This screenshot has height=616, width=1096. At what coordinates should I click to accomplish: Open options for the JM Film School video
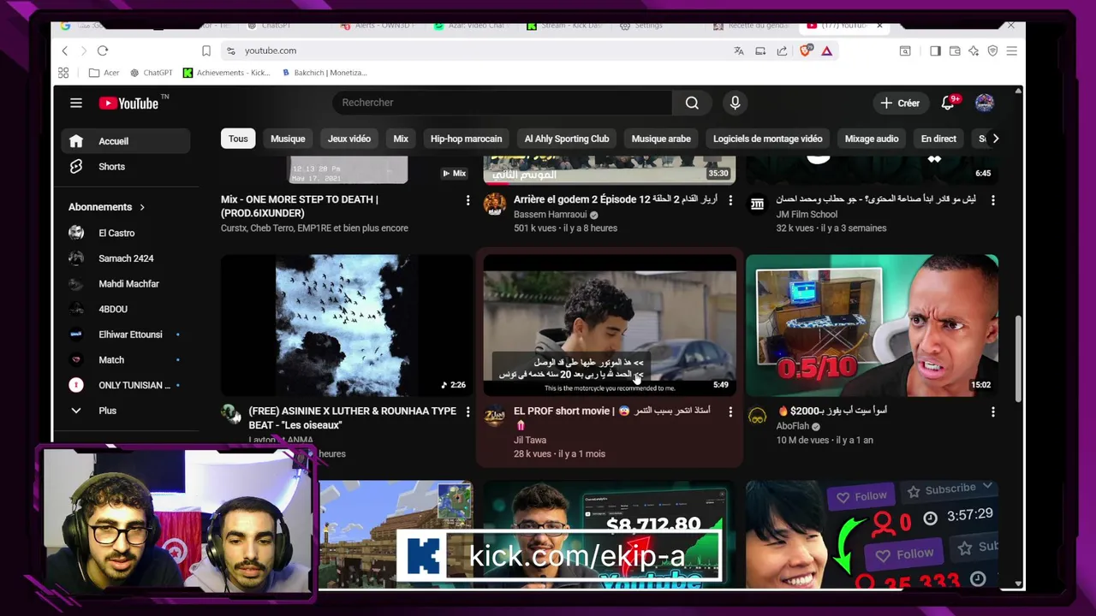tap(993, 199)
